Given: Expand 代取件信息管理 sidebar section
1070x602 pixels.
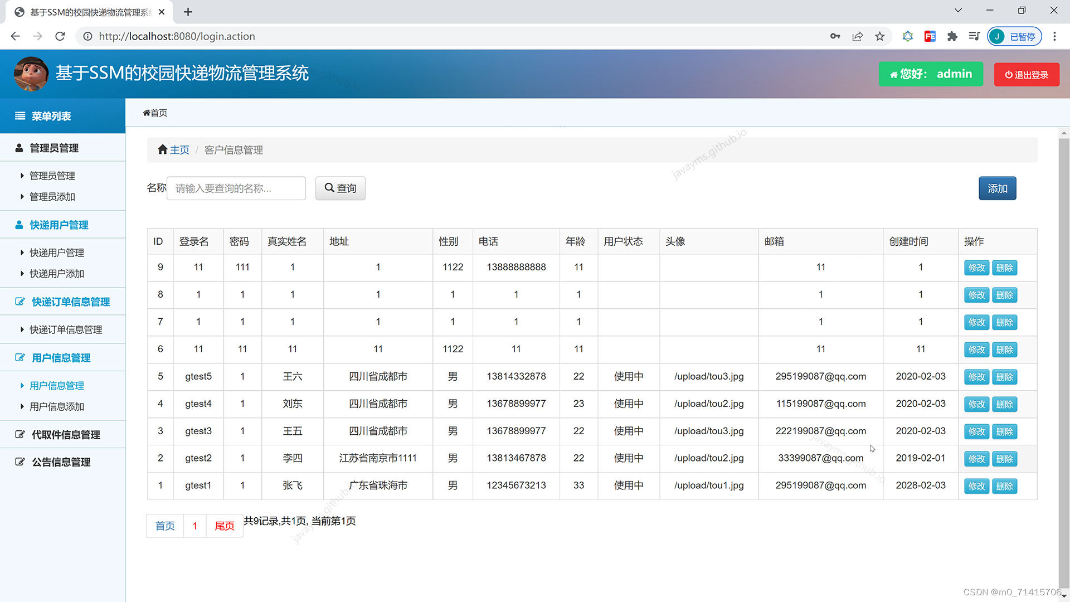Looking at the screenshot, I should pos(66,434).
